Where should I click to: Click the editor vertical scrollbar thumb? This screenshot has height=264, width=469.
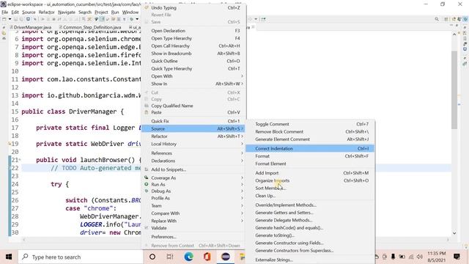click(454, 89)
